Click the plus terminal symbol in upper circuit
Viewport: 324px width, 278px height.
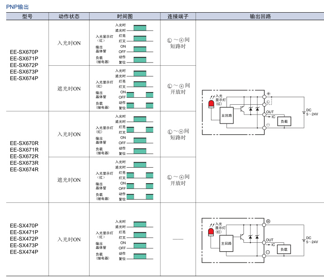(269, 93)
